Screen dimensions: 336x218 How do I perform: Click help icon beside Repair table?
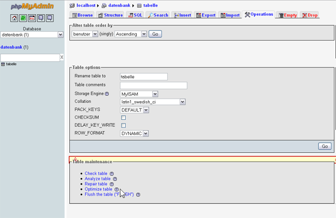point(112,184)
